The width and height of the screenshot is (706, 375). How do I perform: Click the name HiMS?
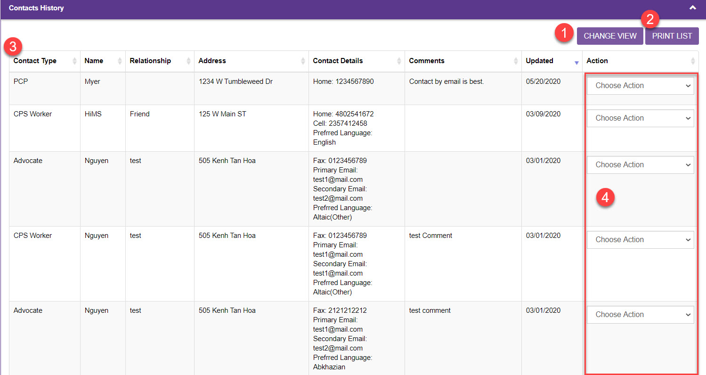coord(93,114)
